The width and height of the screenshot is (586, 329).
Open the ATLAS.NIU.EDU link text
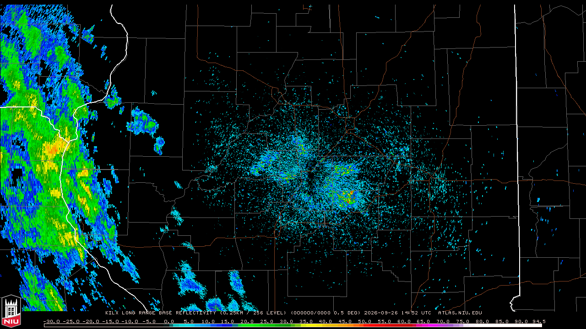[460, 313]
